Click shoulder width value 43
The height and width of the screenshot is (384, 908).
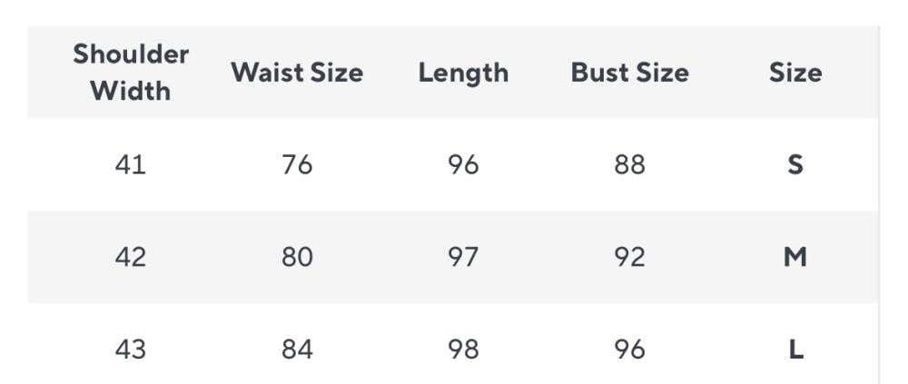[x=131, y=350]
